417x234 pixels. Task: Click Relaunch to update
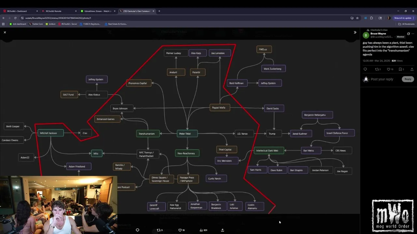(403, 18)
